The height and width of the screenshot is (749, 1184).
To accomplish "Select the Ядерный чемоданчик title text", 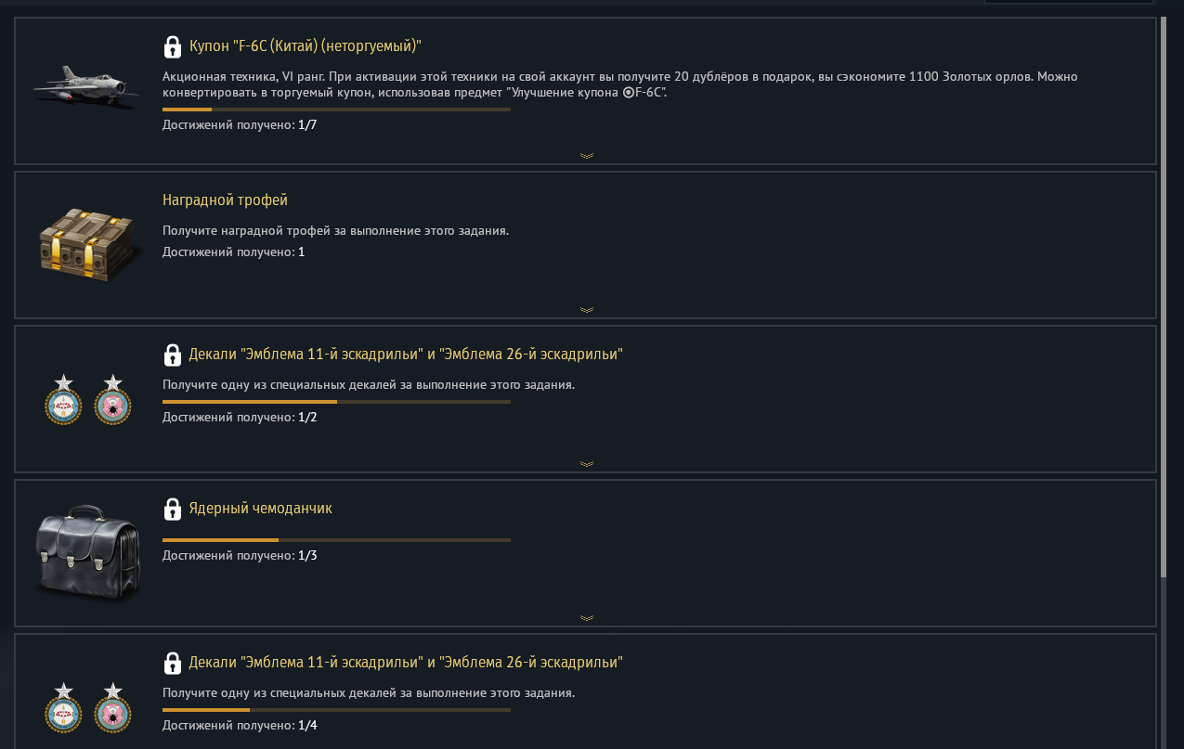I will (260, 509).
